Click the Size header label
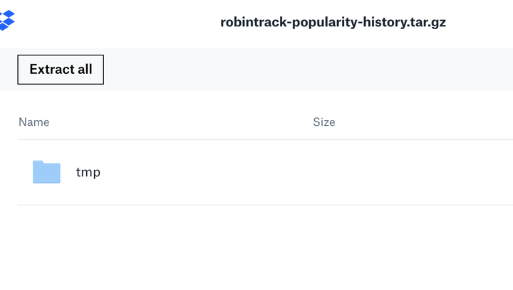The image size is (513, 290). click(x=324, y=122)
